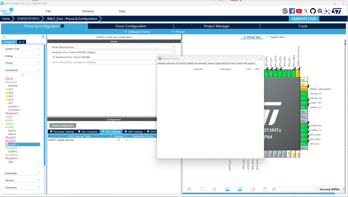This screenshot has width=348, height=197.
Task: Expand the System Core category
Action: click(x=22, y=49)
